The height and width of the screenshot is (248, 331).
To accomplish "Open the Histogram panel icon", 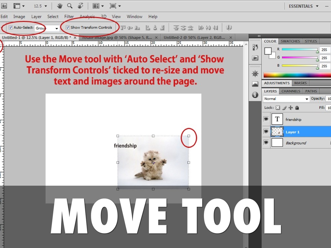I will point(255,84).
